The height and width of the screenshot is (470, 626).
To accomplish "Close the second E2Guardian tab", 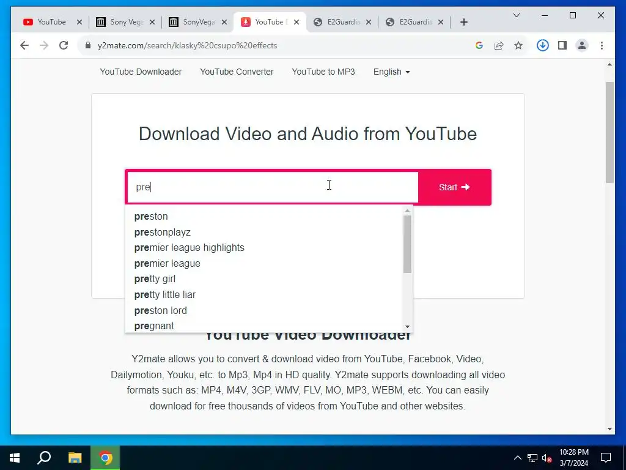I will pos(441,22).
